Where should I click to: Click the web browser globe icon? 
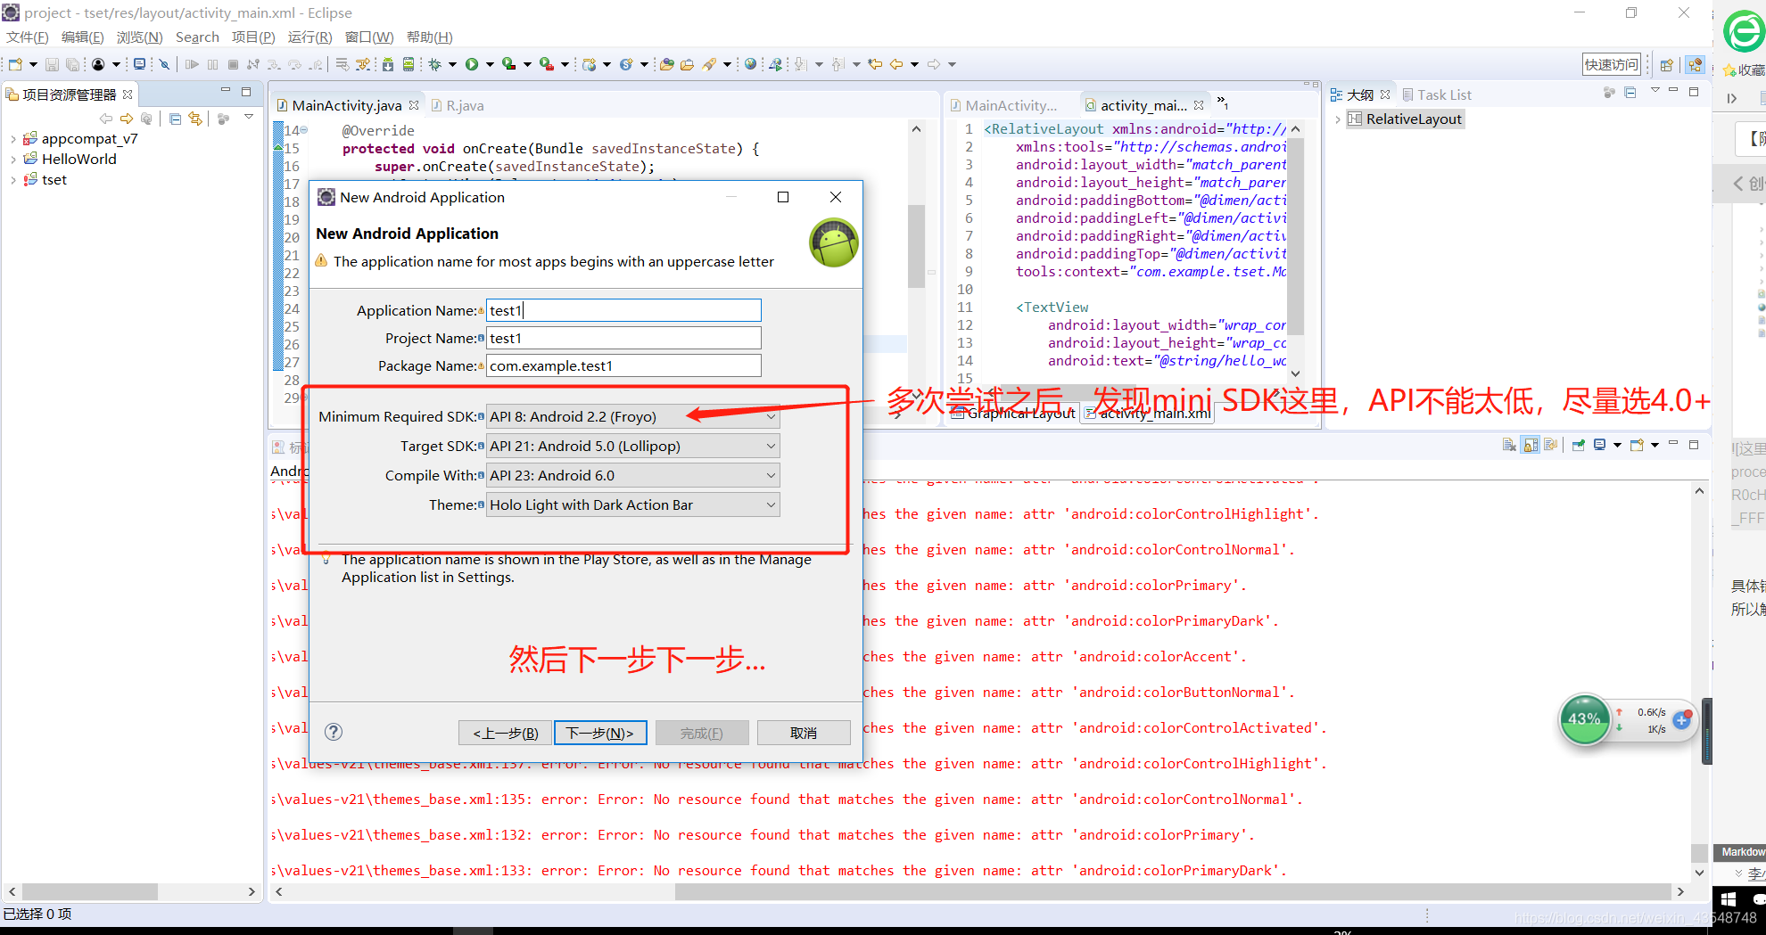pos(750,64)
